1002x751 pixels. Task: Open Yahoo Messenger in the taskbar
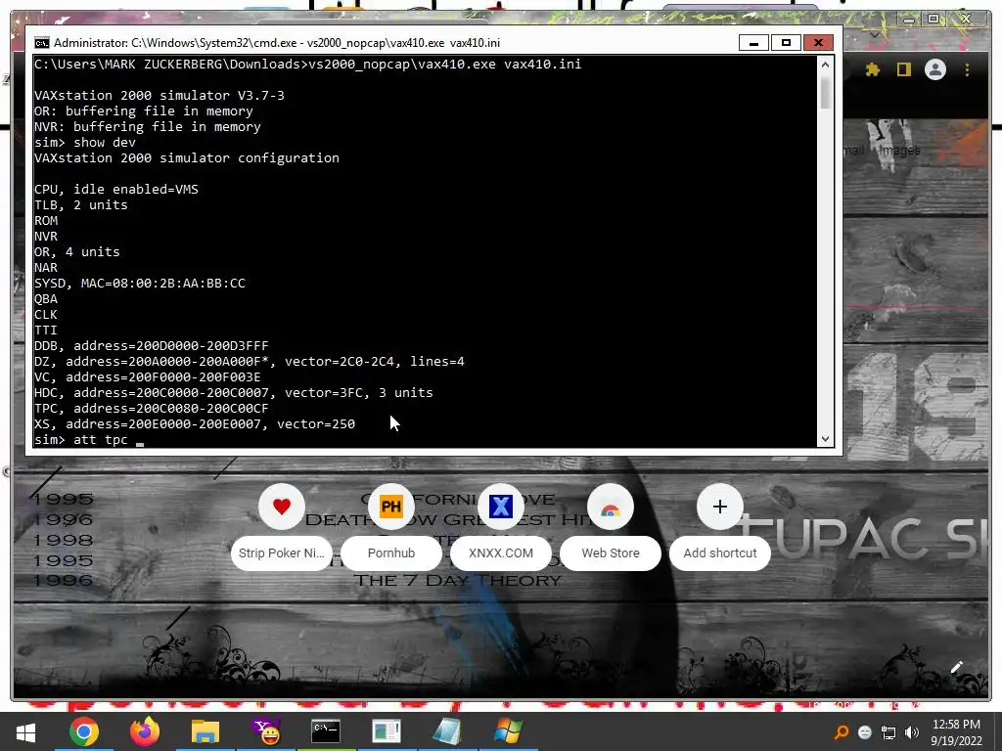(266, 731)
